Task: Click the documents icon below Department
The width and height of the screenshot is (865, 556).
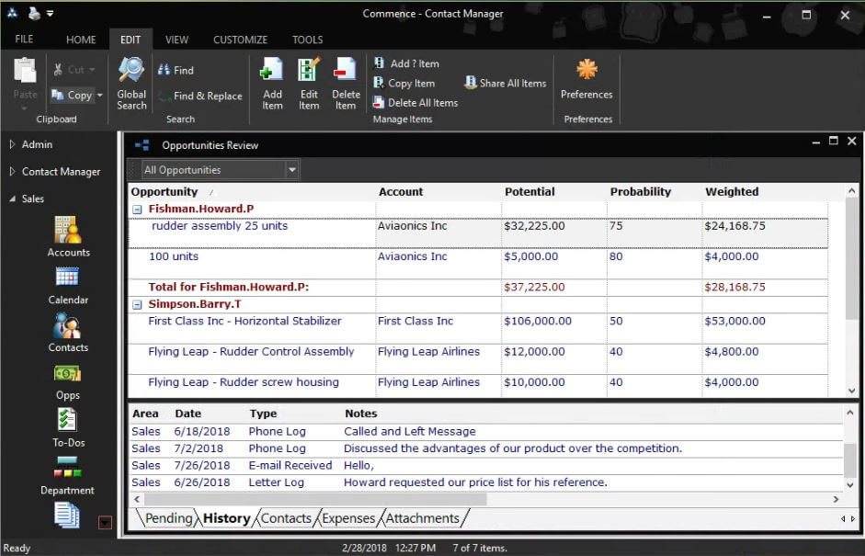Action: [x=67, y=516]
